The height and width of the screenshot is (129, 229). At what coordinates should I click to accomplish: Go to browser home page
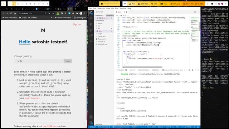[x=15, y=13]
